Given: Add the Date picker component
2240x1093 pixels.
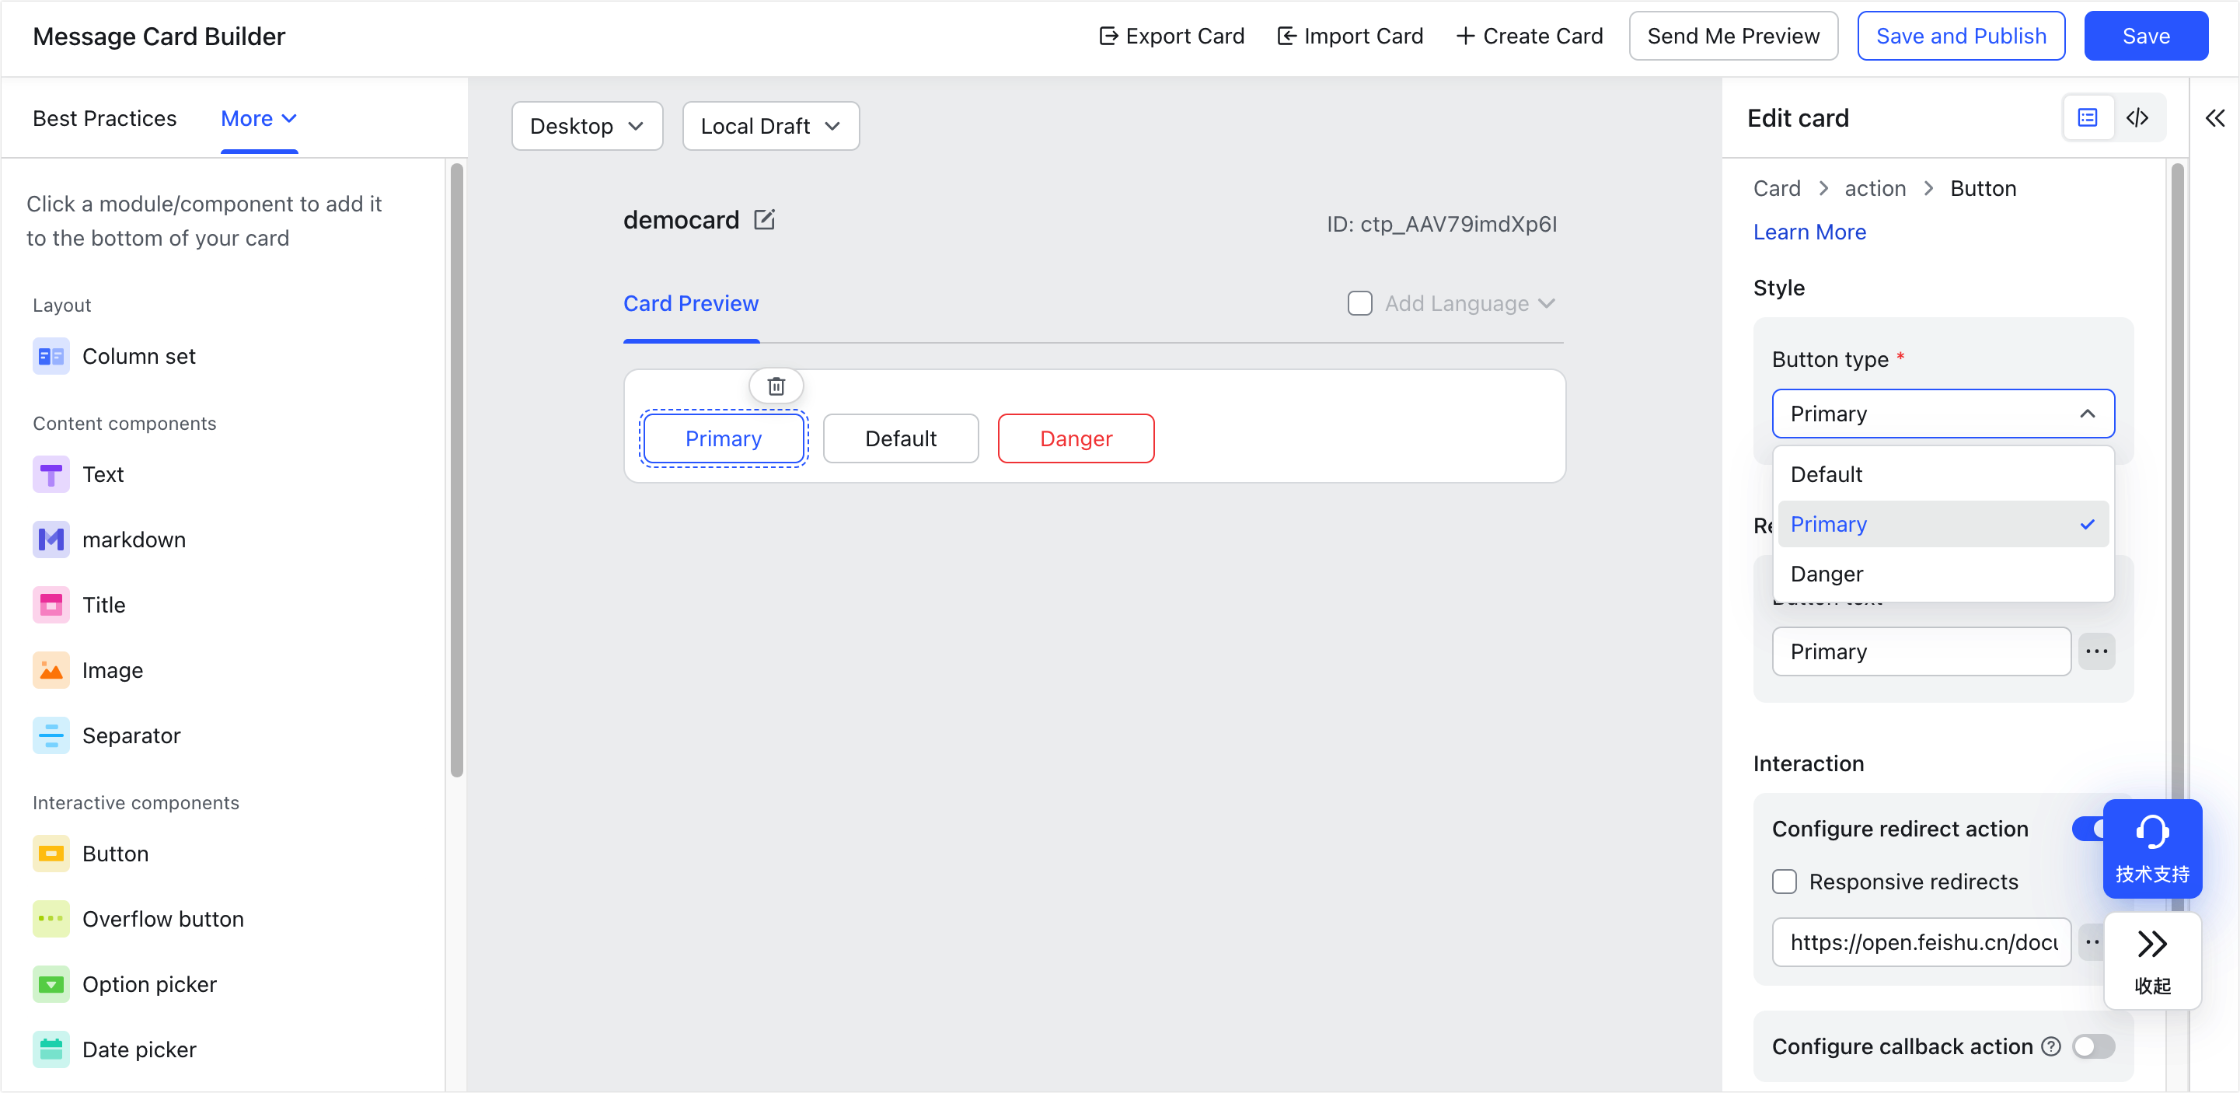Looking at the screenshot, I should pos(115,1049).
